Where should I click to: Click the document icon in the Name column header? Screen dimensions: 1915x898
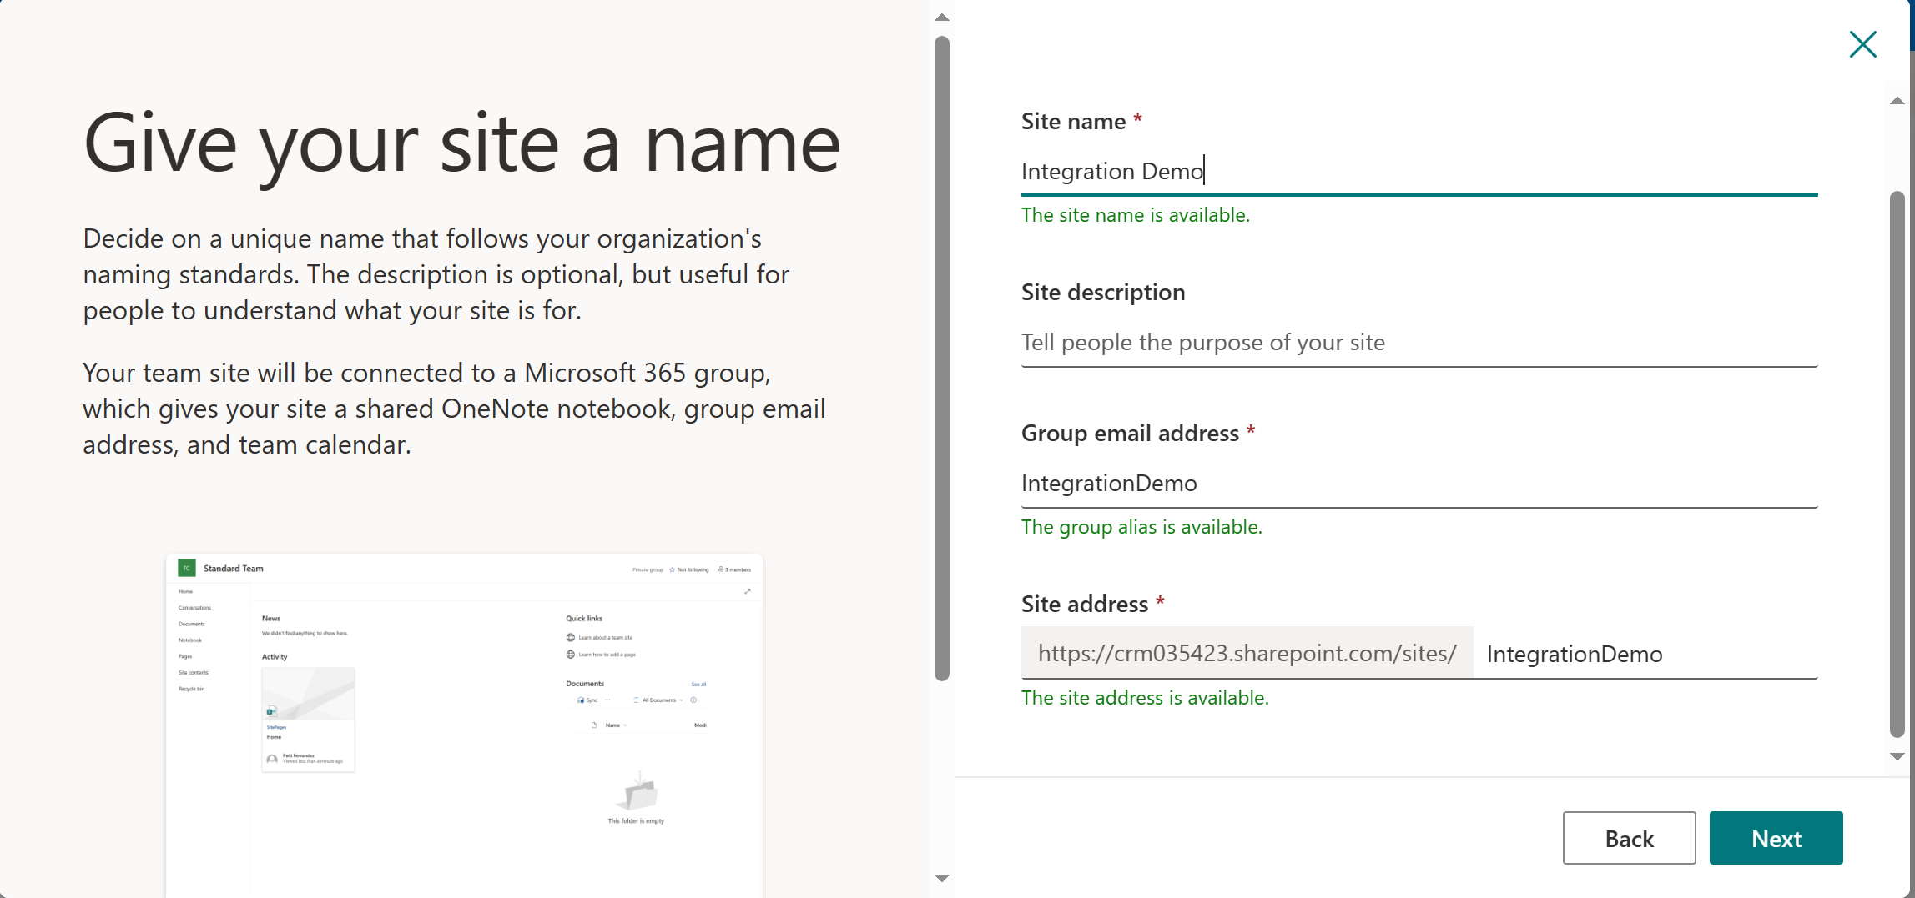pos(593,725)
